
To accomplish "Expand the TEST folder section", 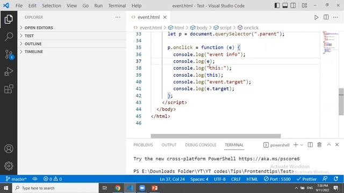I will tap(71, 35).
